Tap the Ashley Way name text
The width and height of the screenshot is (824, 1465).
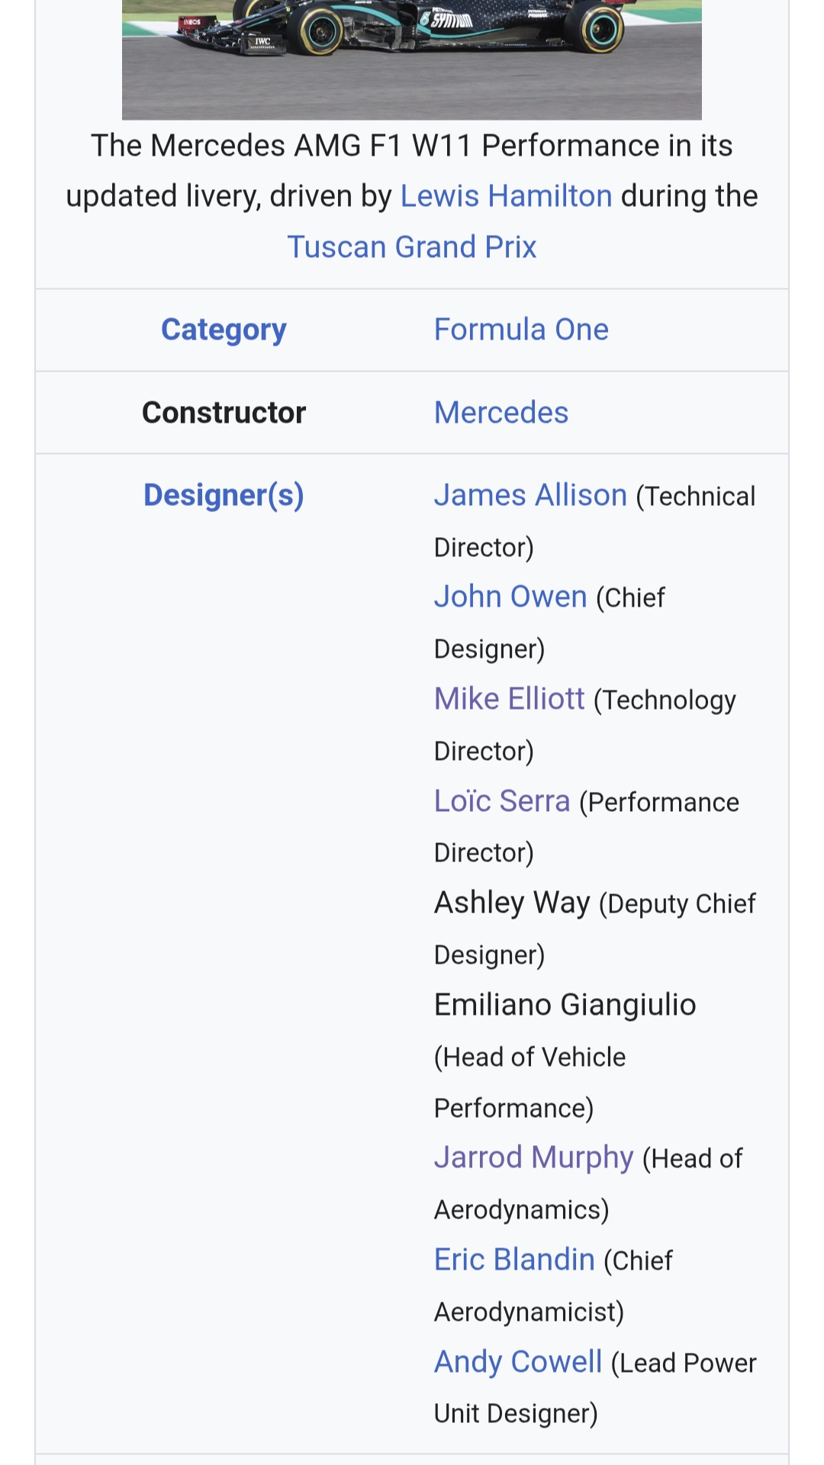coord(512,903)
